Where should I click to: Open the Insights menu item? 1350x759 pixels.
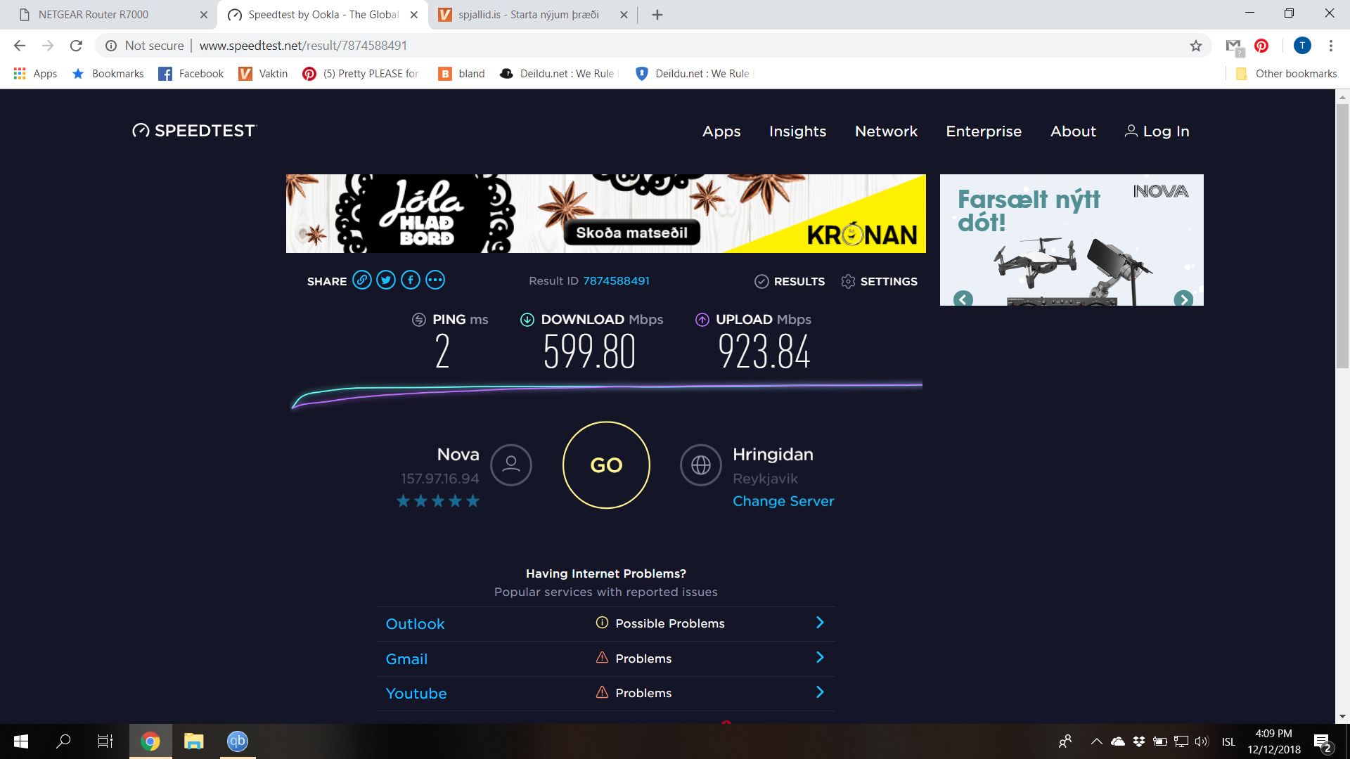[x=797, y=131]
